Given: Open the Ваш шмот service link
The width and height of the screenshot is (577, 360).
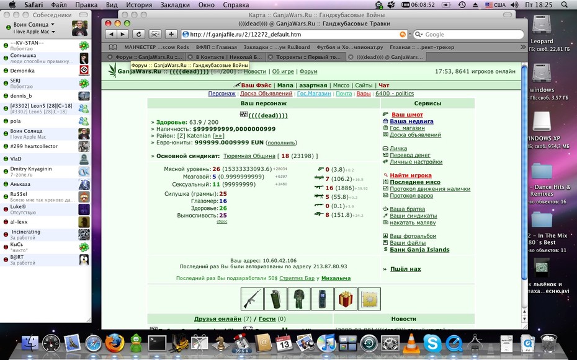Looking at the screenshot, I should pos(406,115).
